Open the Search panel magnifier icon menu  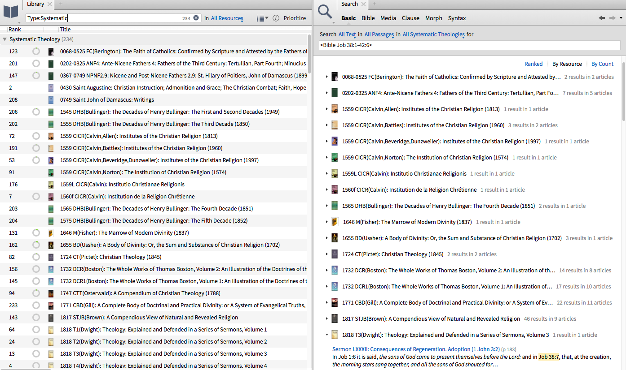(325, 13)
